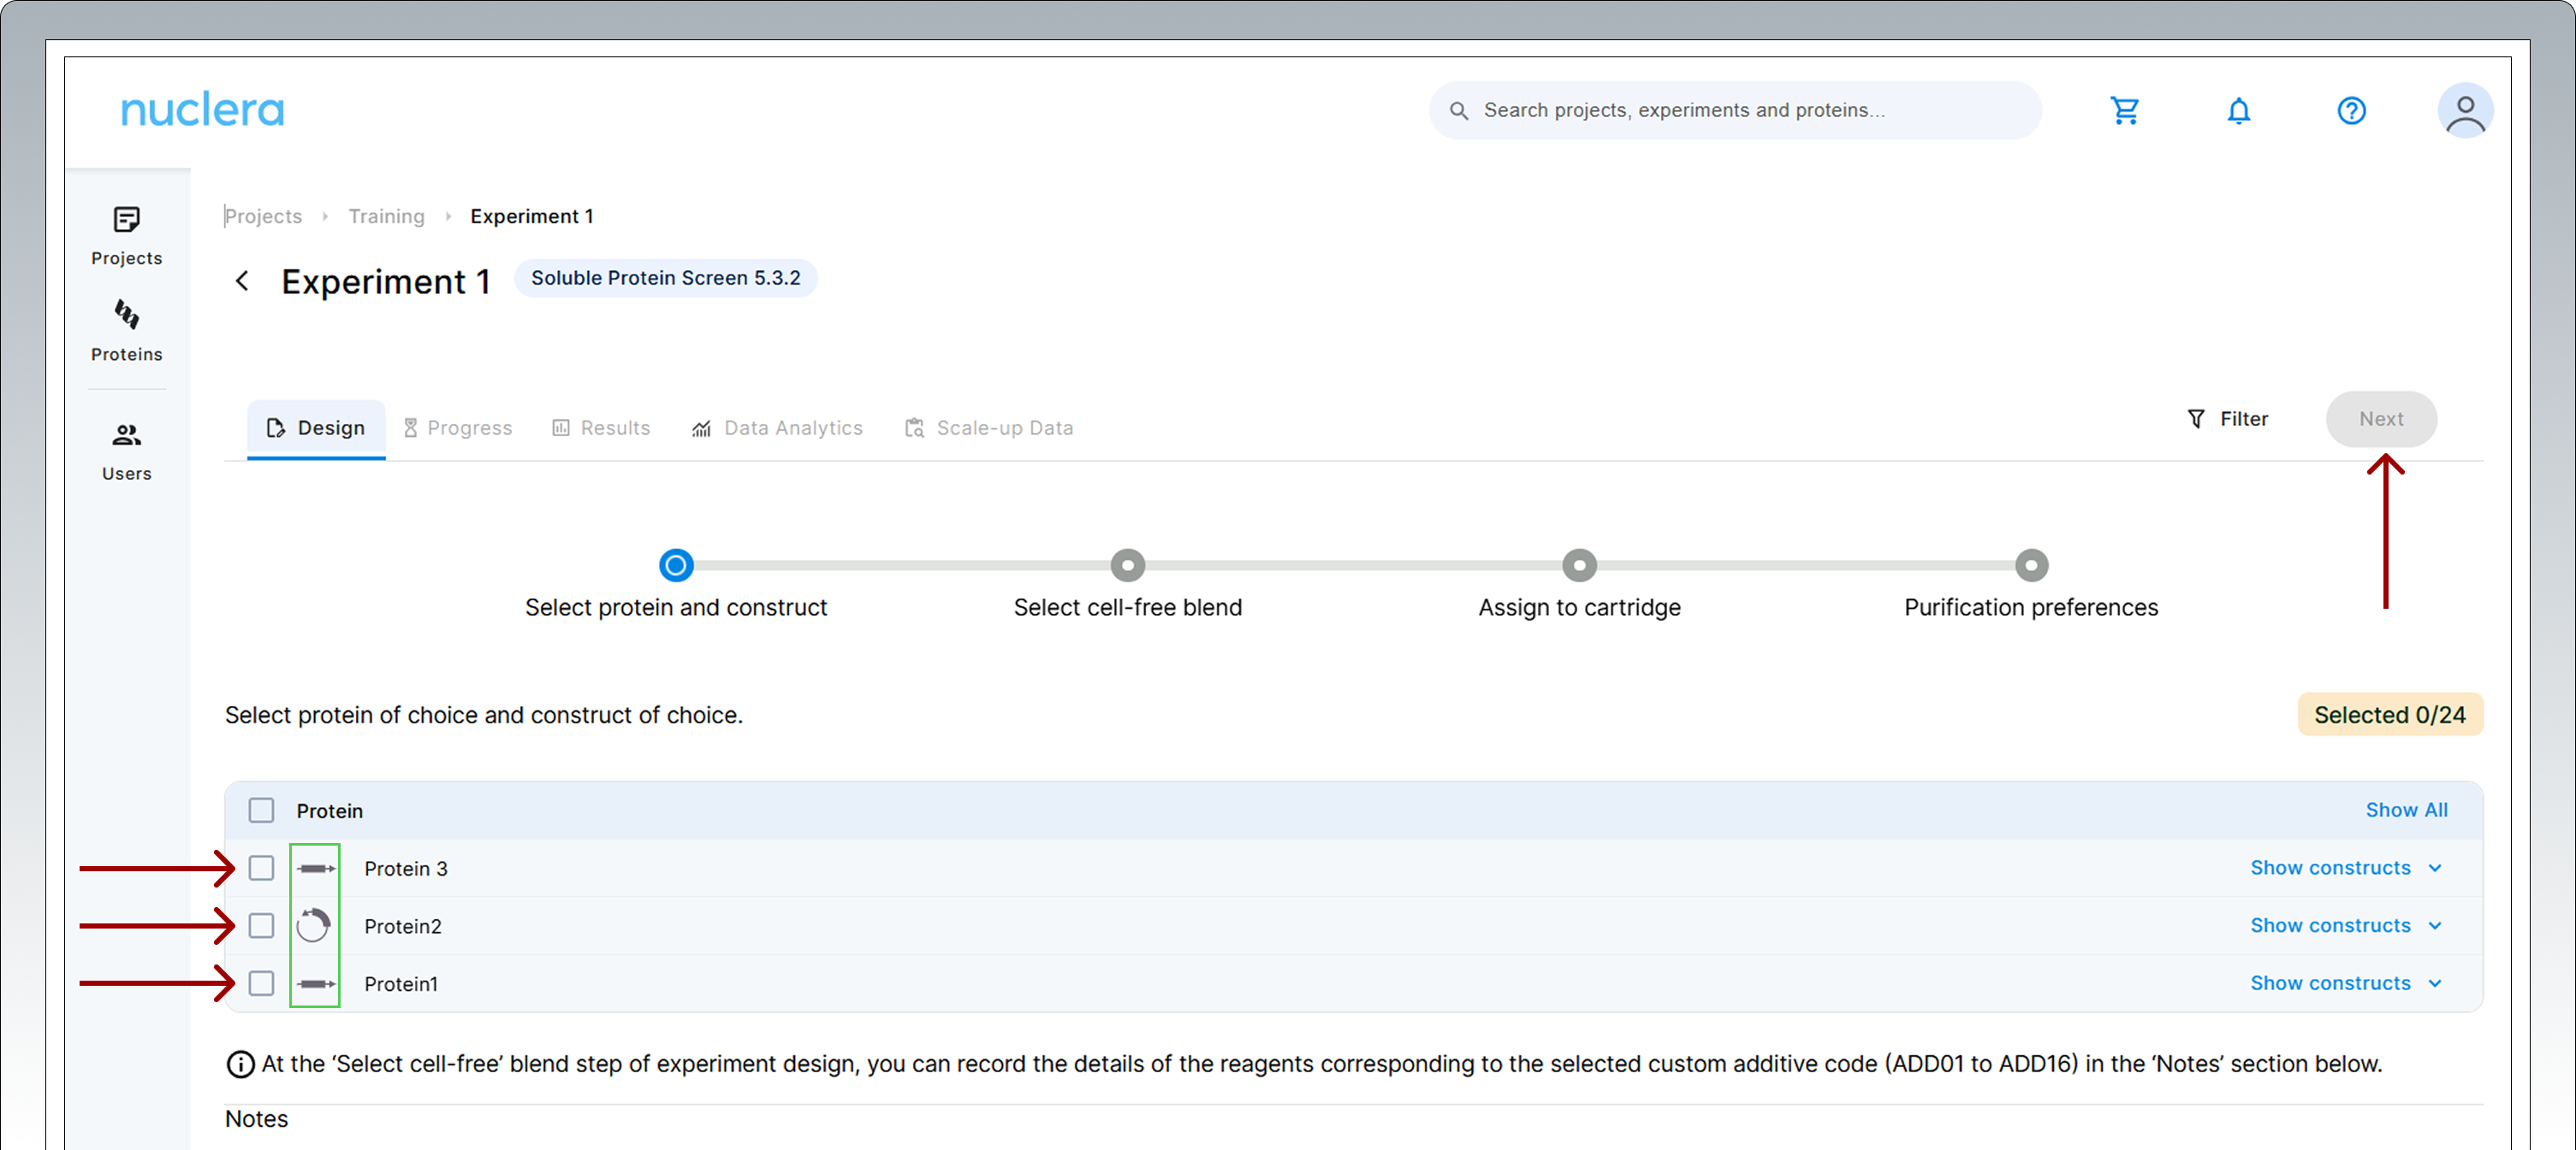2576x1150 pixels.
Task: Switch to the Design tab
Action: pos(316,428)
